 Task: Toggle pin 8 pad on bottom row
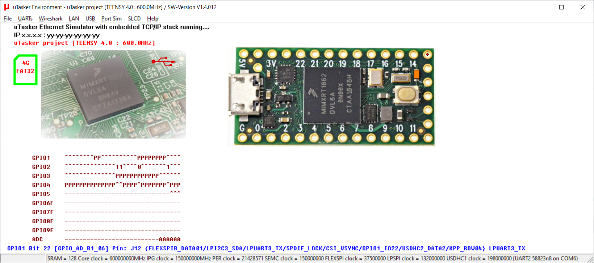pyautogui.click(x=371, y=138)
